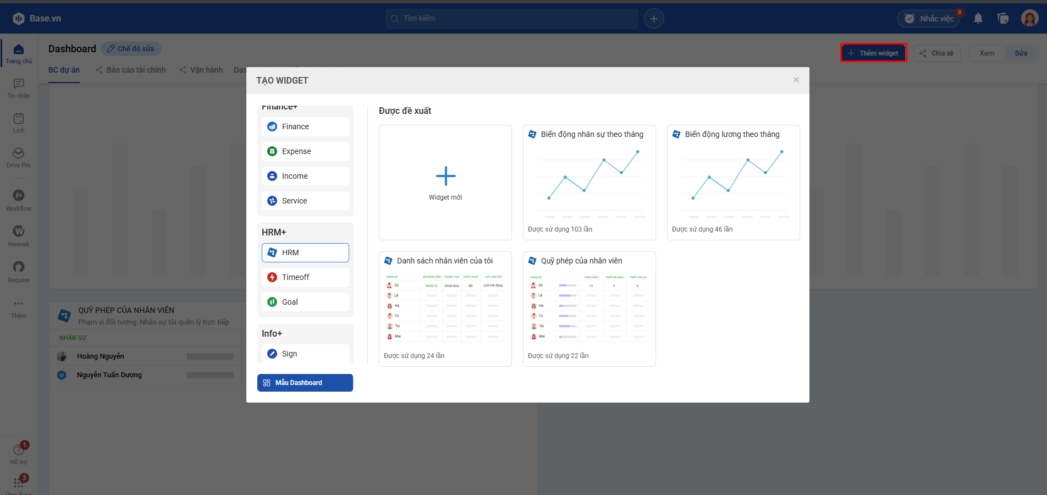This screenshot has width=1047, height=495.
Task: Select the Income app category
Action: click(305, 176)
